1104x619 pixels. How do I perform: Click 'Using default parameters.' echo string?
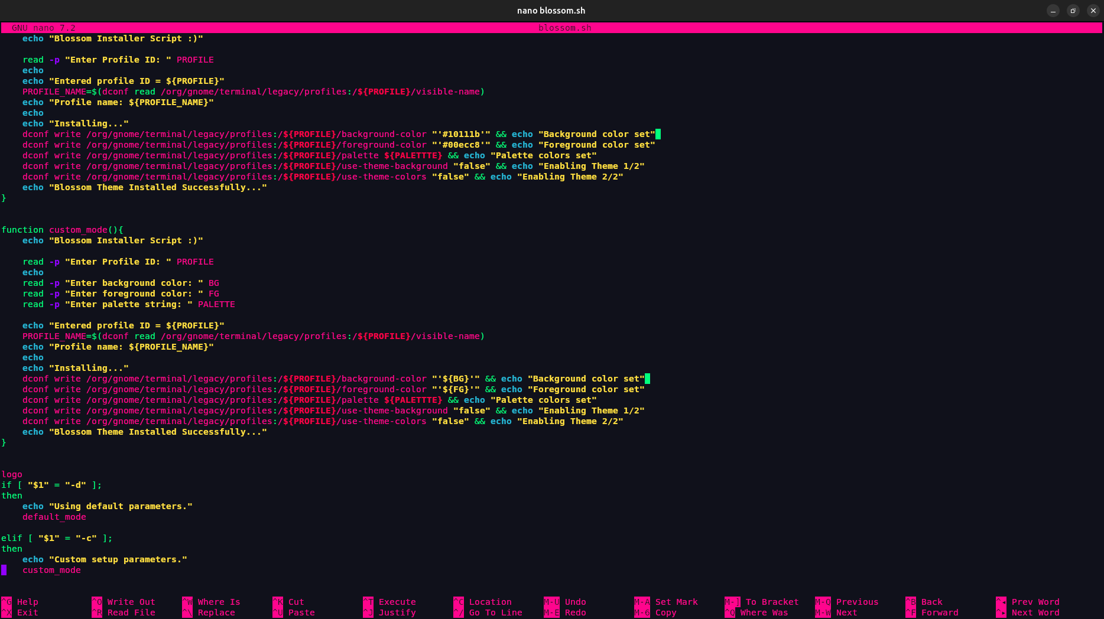[121, 506]
